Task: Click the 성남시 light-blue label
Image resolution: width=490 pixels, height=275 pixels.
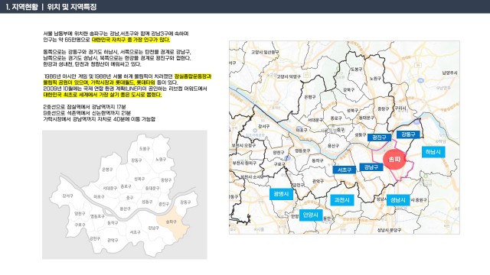Action: [x=398, y=200]
